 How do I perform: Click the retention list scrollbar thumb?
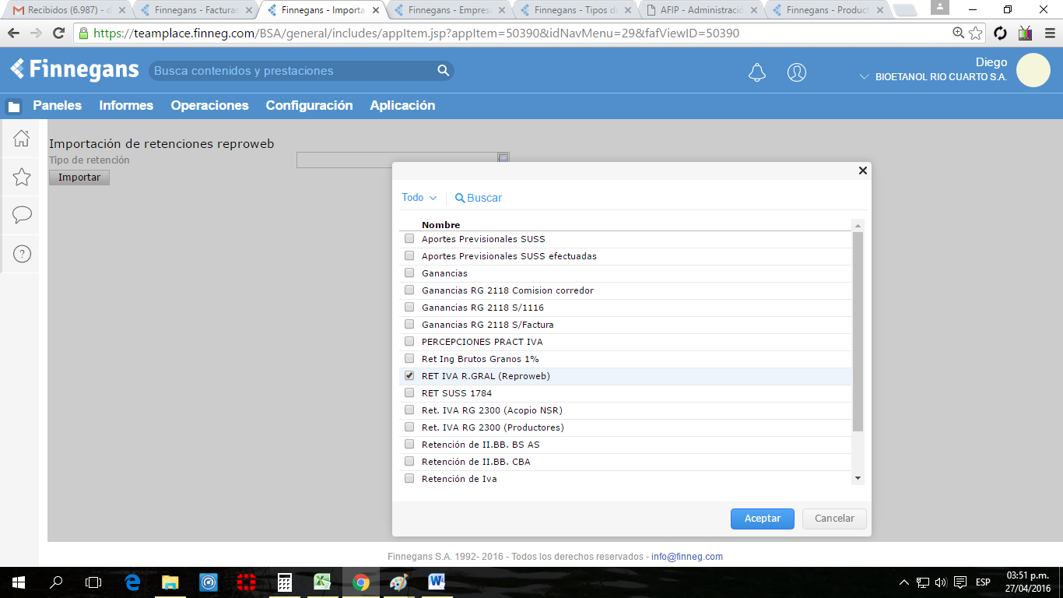(x=858, y=332)
